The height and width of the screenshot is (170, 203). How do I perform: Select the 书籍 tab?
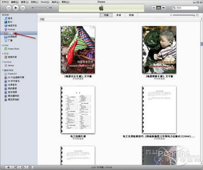tap(106, 15)
